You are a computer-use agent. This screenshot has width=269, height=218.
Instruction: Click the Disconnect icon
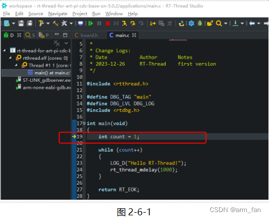click(x=116, y=23)
